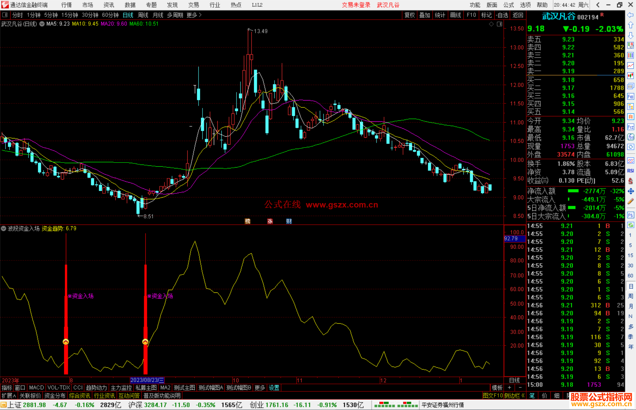
Task: Open the 行情 menu
Action: click(67, 5)
